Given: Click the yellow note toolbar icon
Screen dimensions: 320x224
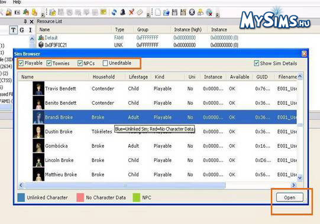Looking at the screenshot, I should (104, 12).
